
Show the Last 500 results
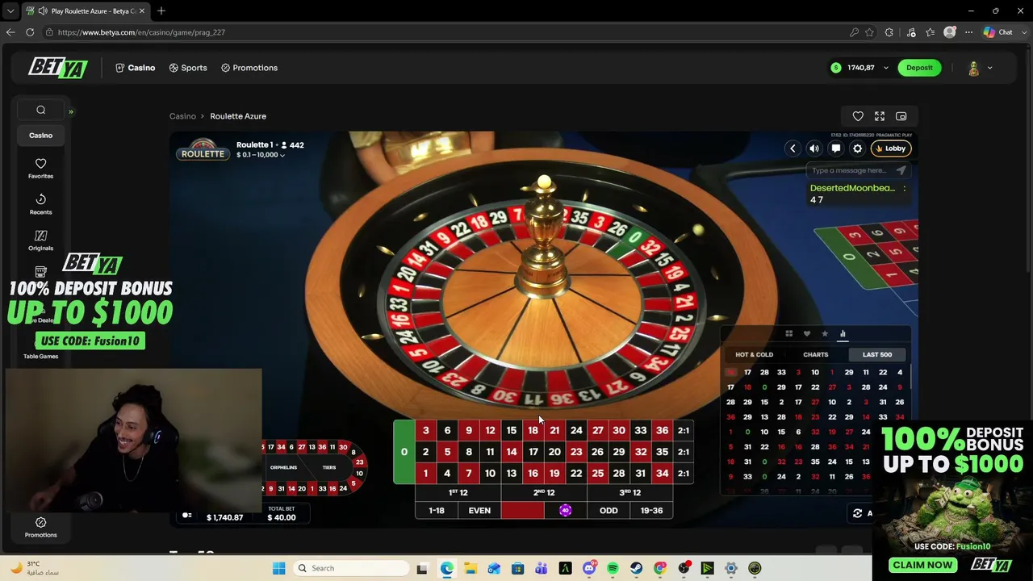877,354
